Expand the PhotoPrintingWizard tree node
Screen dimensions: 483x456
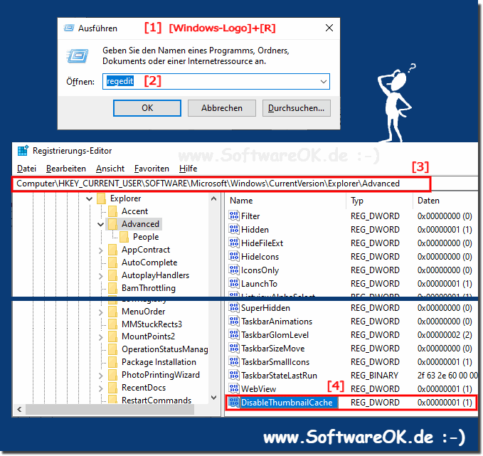[101, 376]
